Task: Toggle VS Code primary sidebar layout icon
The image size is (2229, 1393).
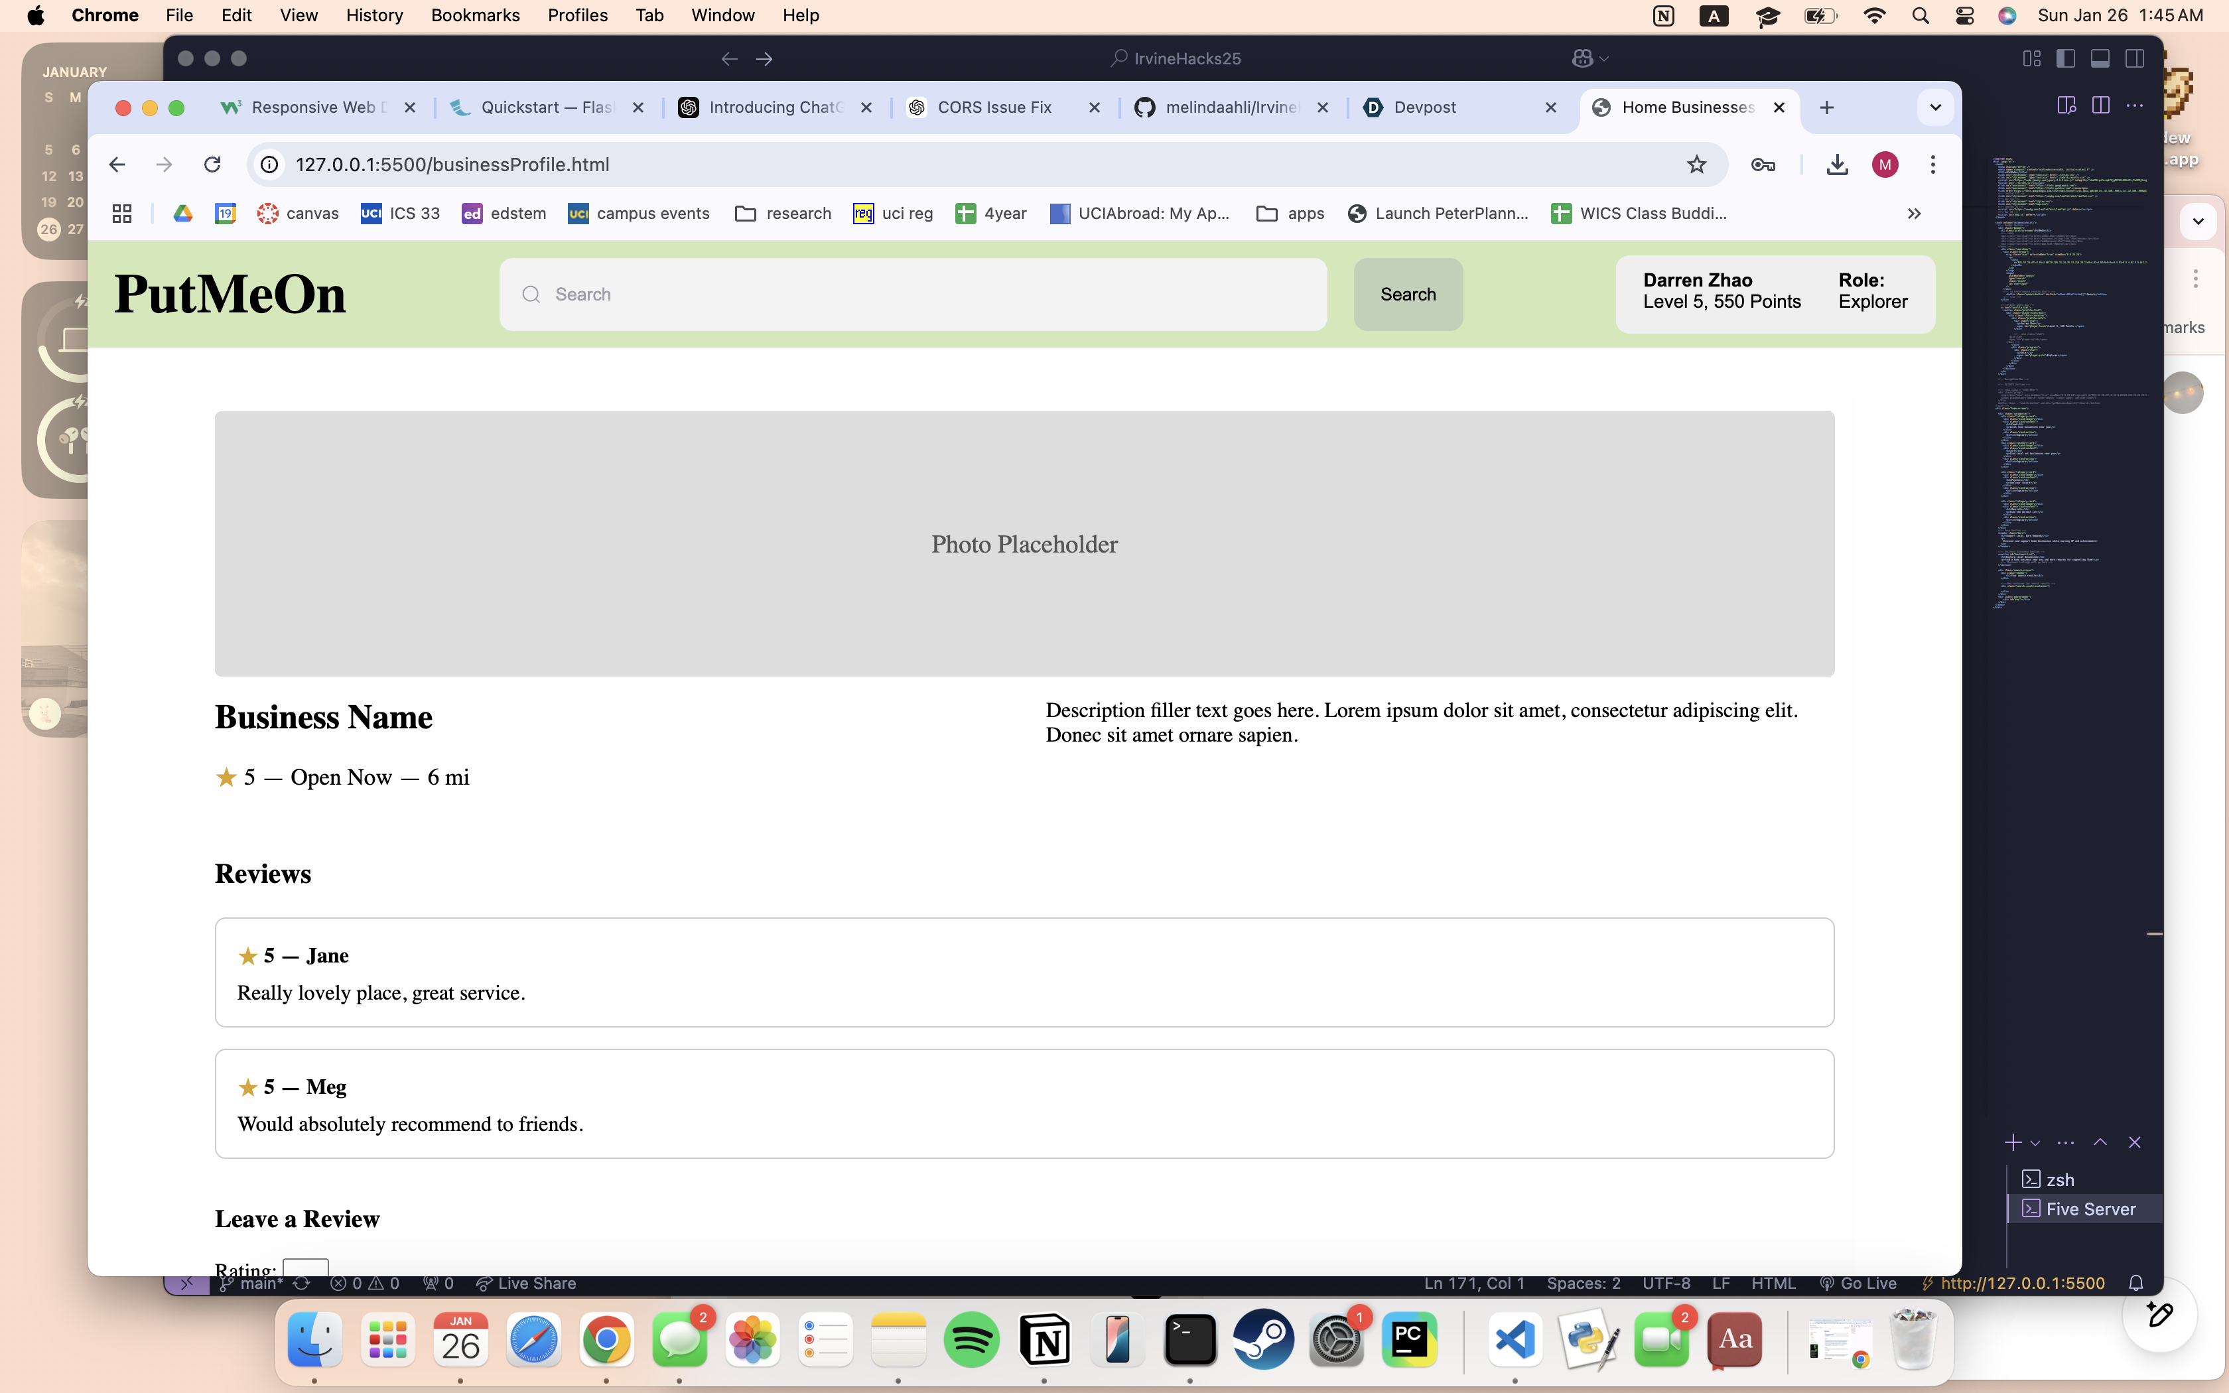Action: point(2065,58)
